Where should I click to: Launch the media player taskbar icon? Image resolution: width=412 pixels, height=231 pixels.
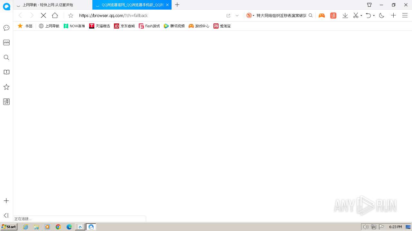point(47,227)
